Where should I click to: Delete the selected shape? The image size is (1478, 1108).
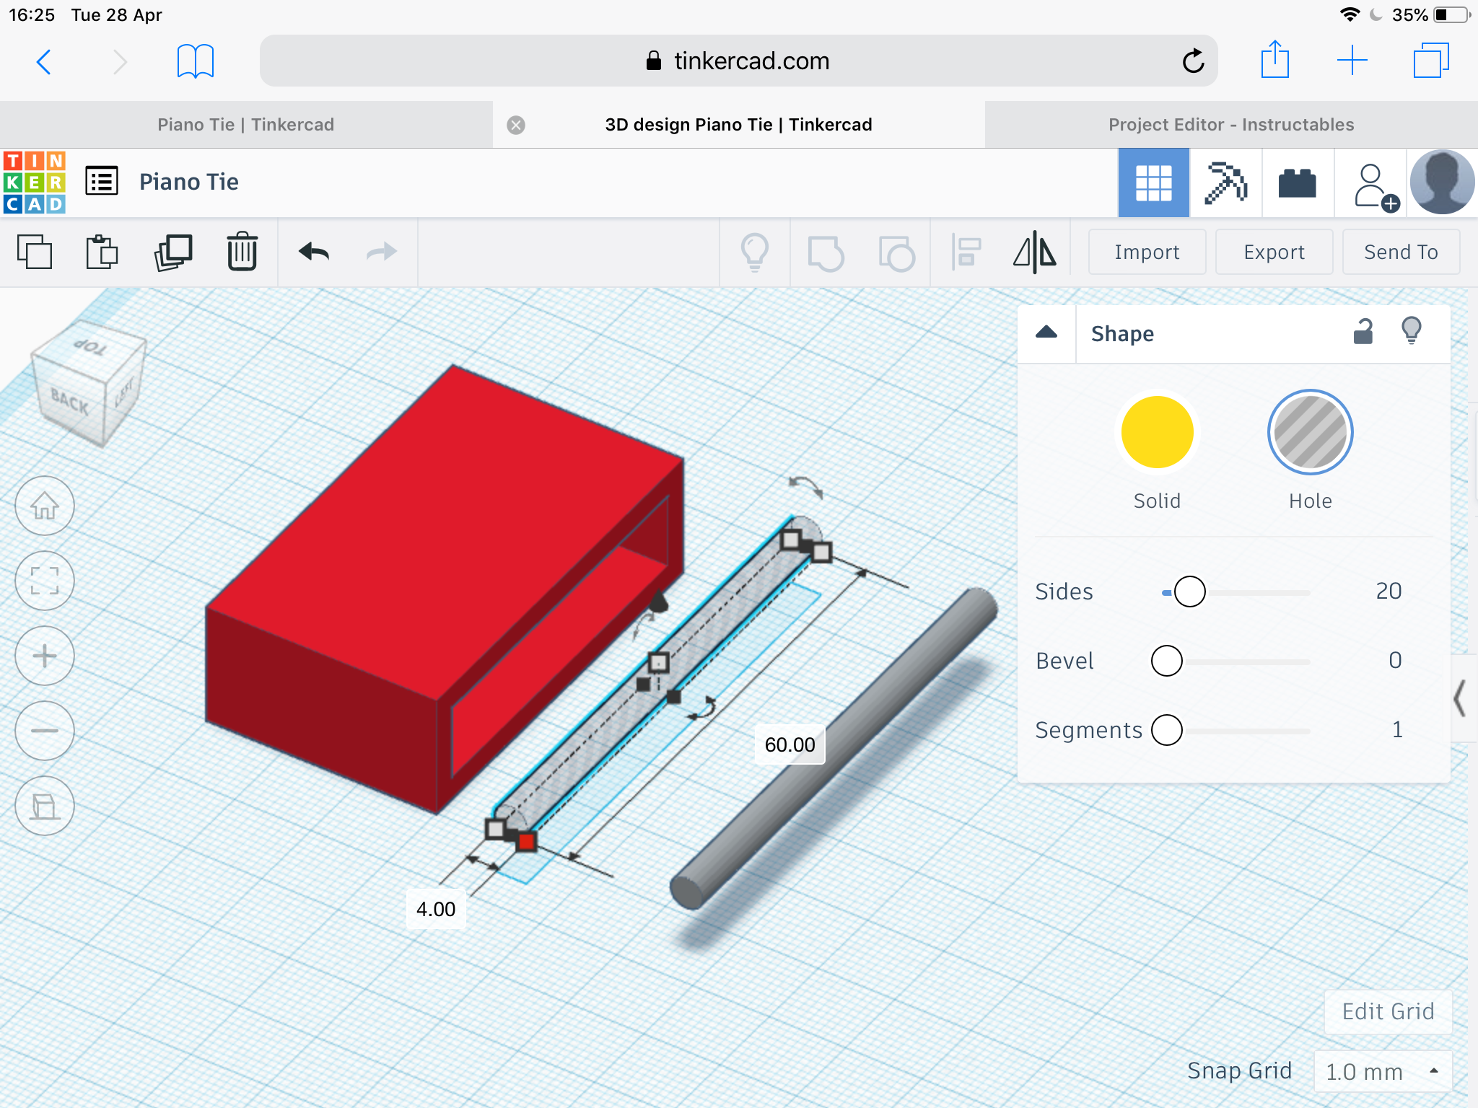pyautogui.click(x=242, y=252)
